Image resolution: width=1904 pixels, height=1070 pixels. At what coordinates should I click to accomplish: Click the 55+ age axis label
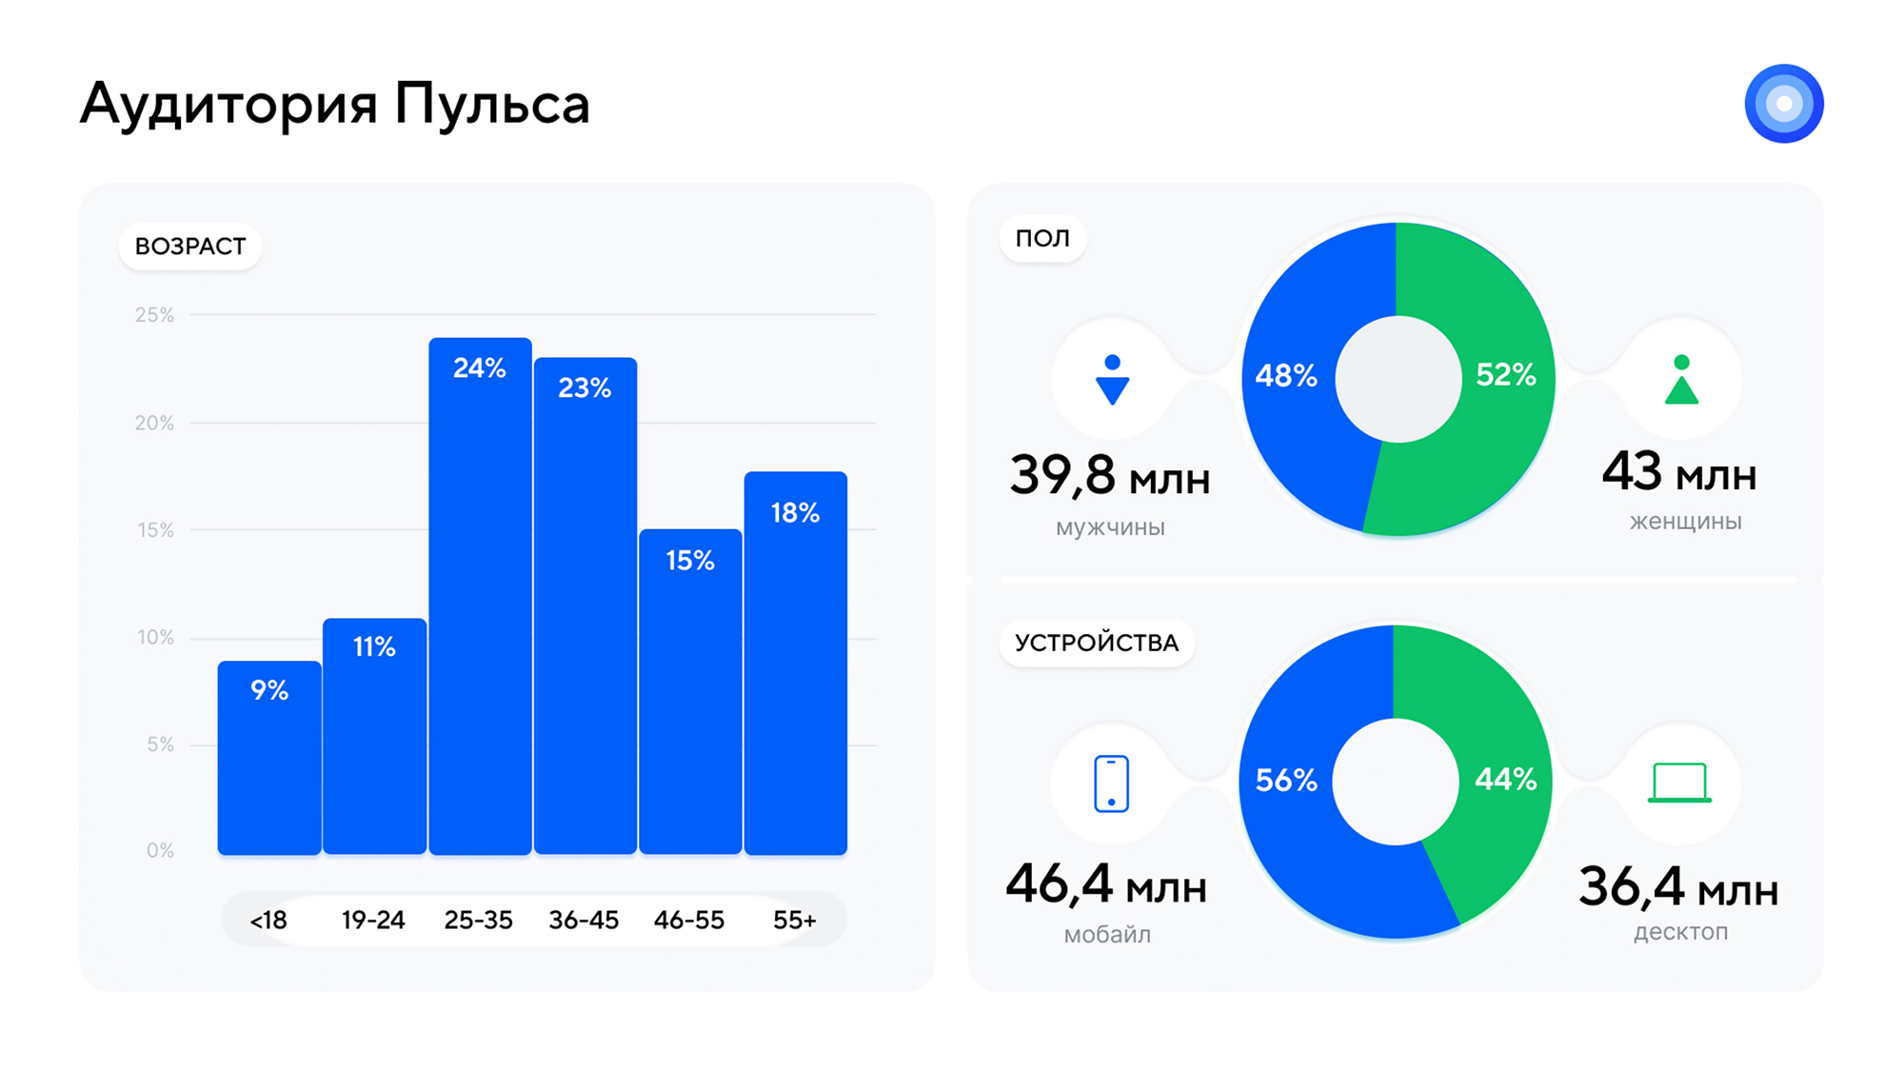click(795, 921)
